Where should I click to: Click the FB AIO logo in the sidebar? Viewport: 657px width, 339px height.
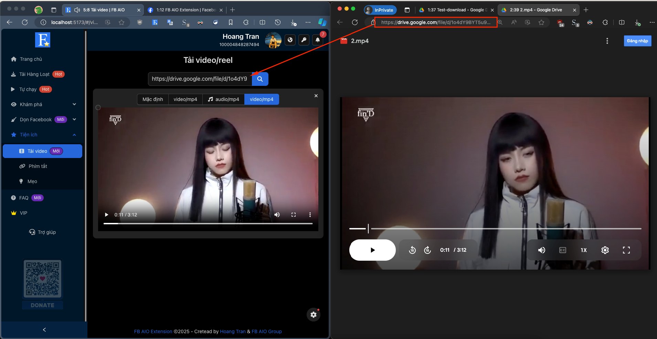[x=43, y=40]
